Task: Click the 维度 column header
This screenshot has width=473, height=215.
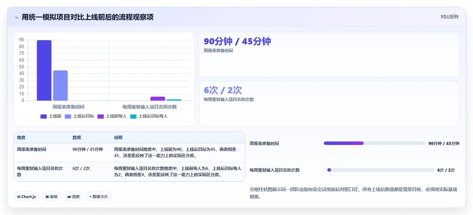Action: tap(21, 138)
